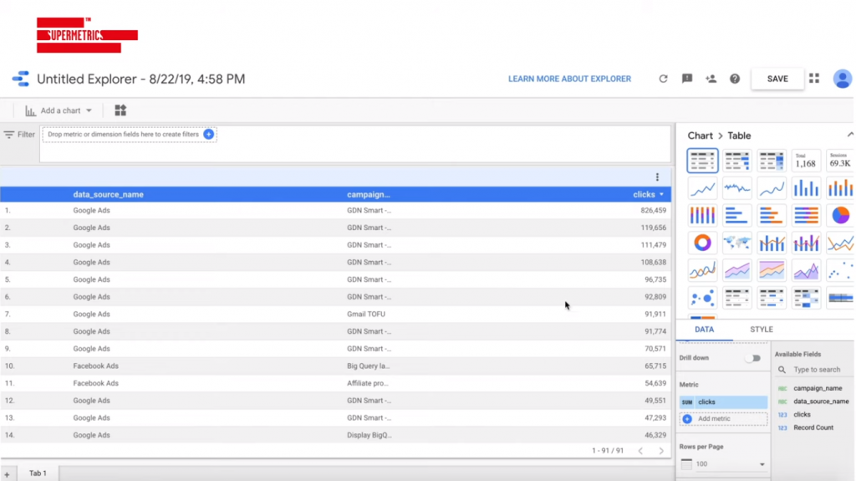Select the Stacked column chart type
This screenshot has width=856, height=481.
[840, 188]
